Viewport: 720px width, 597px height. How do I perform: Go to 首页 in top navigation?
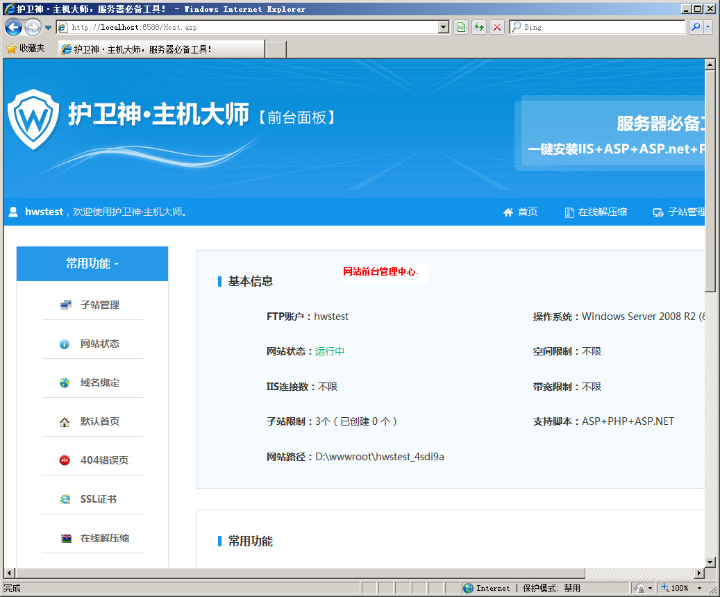[528, 212]
